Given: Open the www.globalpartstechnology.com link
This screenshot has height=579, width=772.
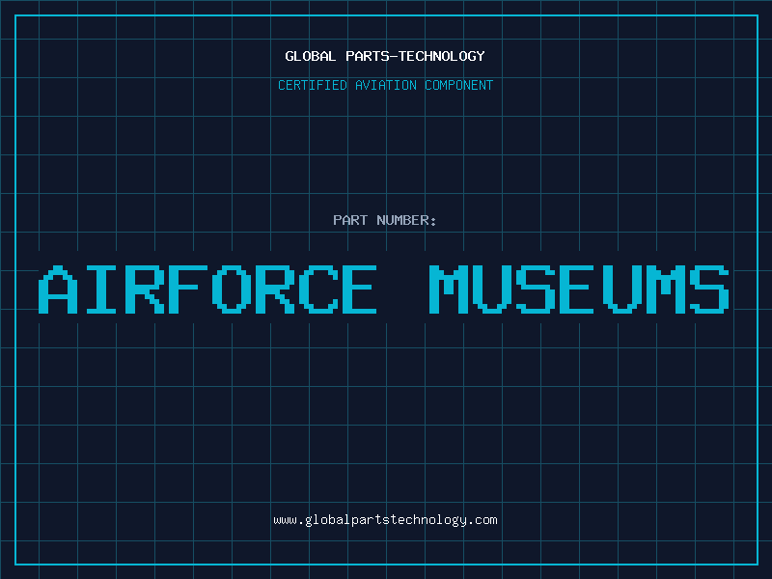Looking at the screenshot, I should pyautogui.click(x=385, y=520).
